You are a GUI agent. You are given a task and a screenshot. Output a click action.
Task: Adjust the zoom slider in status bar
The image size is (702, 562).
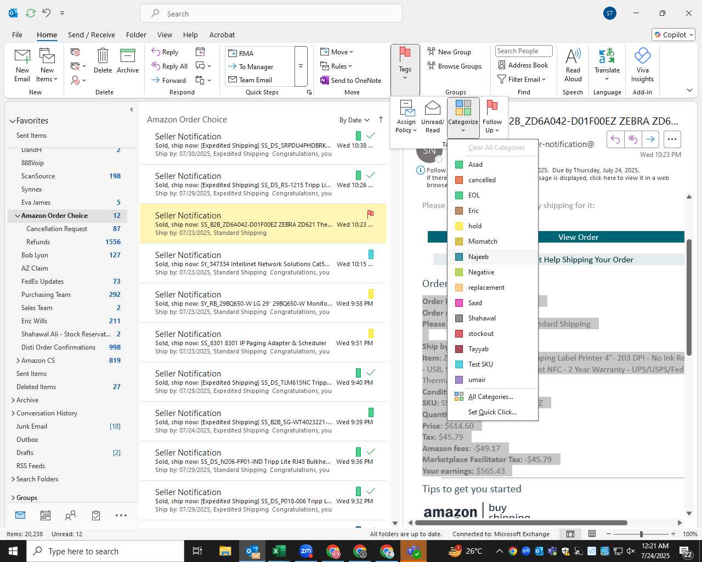point(641,534)
